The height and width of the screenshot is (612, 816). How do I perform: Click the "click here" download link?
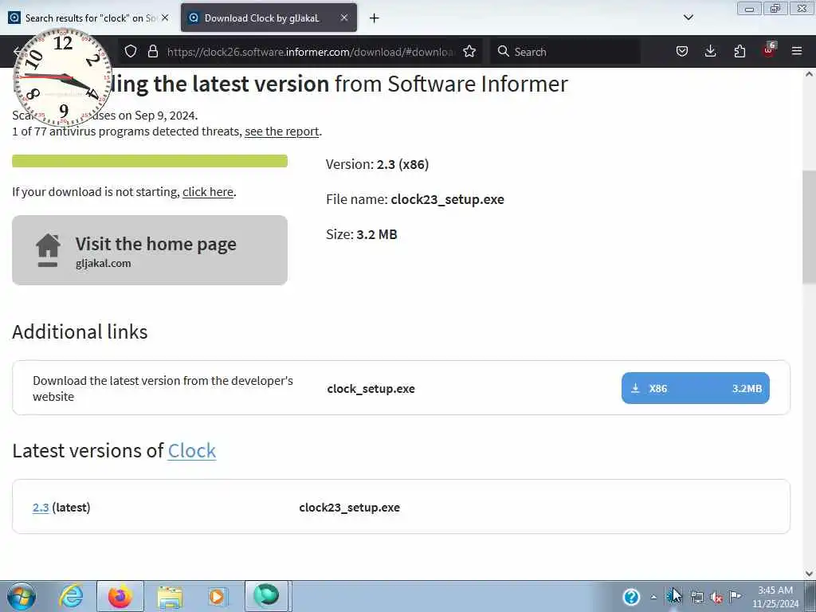coord(208,192)
